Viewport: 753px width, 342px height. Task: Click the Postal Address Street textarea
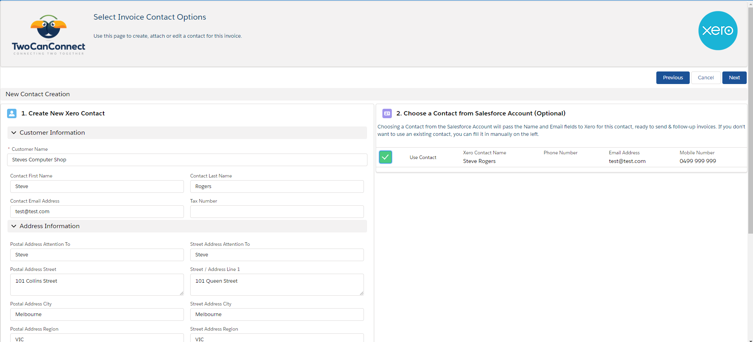click(97, 285)
